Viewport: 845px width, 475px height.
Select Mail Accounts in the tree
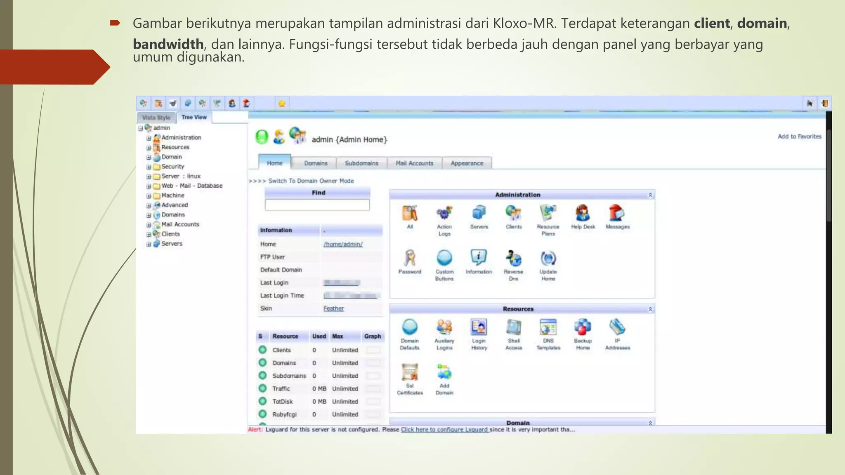point(180,224)
